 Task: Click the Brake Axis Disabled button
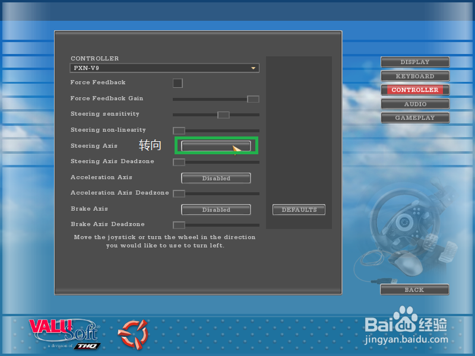coord(216,209)
